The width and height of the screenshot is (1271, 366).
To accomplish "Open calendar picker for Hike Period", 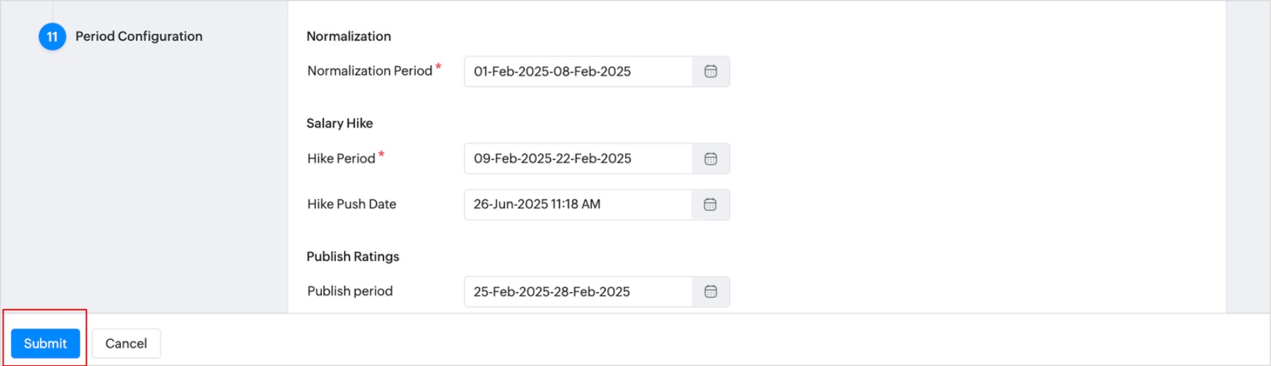I will pyautogui.click(x=710, y=158).
